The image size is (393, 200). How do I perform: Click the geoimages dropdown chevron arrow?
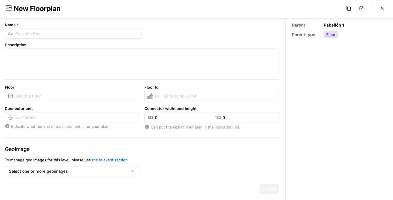(132, 171)
